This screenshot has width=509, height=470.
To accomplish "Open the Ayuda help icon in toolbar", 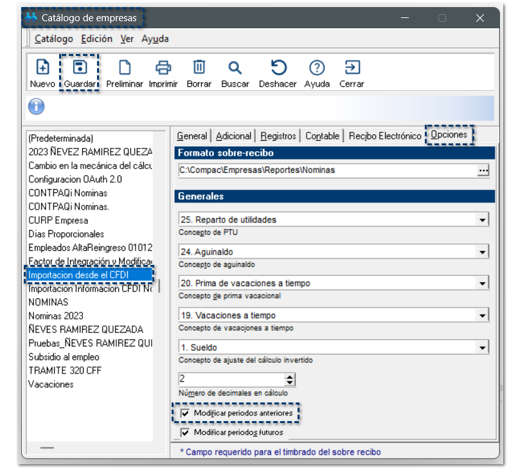I will [x=317, y=68].
